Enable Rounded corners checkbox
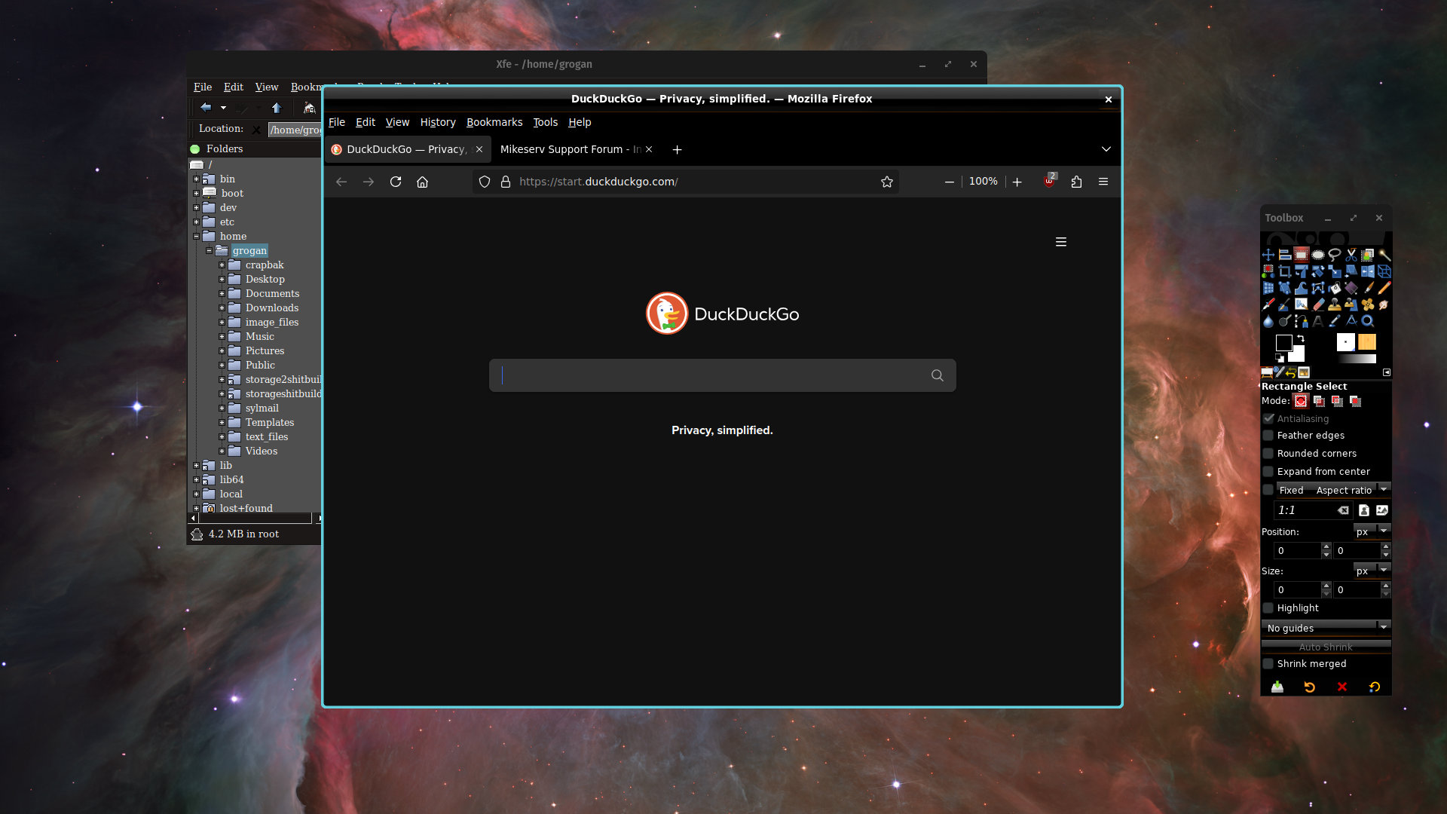The width and height of the screenshot is (1447, 814). point(1268,453)
